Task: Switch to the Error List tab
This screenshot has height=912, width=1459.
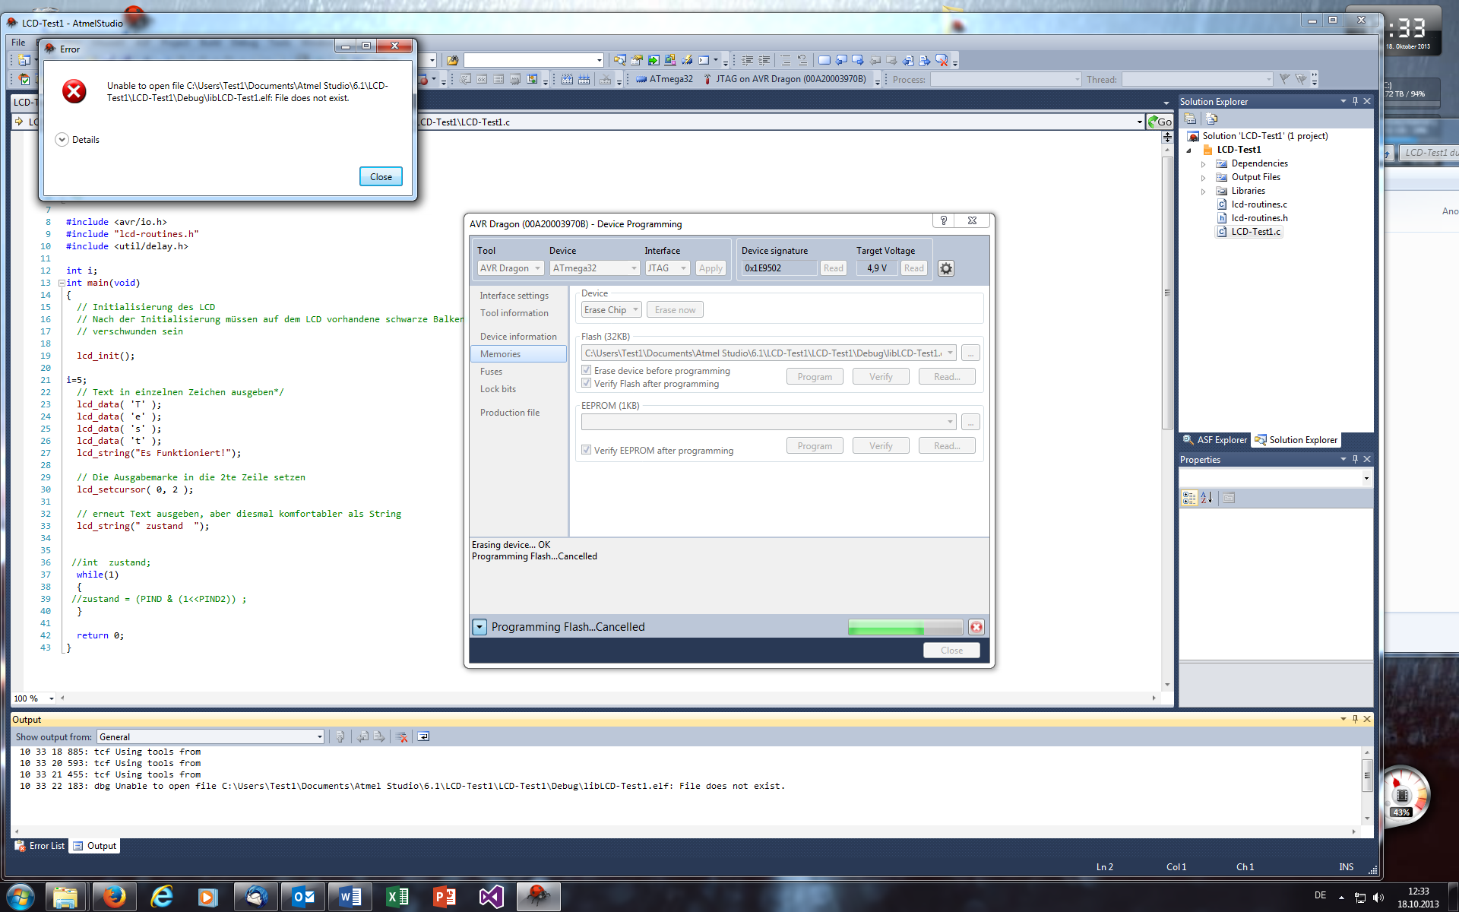Action: click(40, 846)
